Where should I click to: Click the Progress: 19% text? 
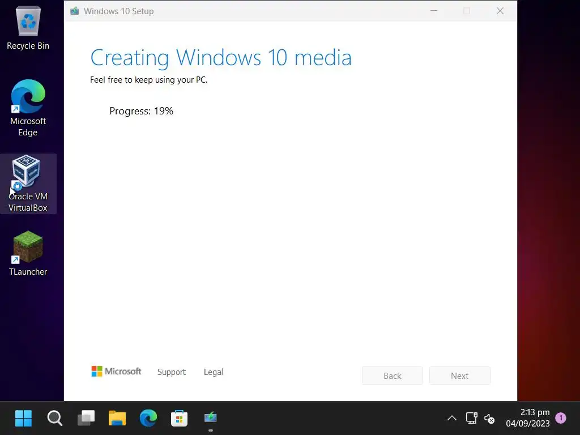(x=141, y=111)
